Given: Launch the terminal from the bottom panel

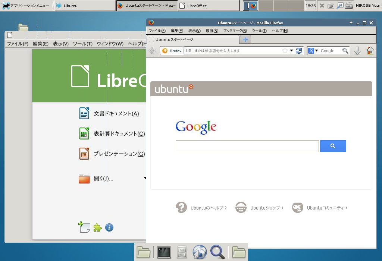Looking at the screenshot, I should pos(164,252).
